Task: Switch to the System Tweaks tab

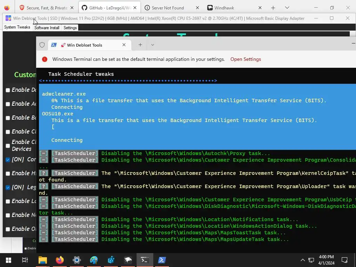Action: pos(17,27)
